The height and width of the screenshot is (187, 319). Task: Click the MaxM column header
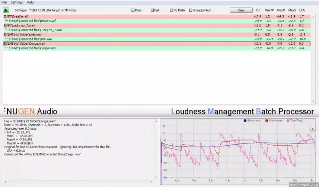pos(281,10)
